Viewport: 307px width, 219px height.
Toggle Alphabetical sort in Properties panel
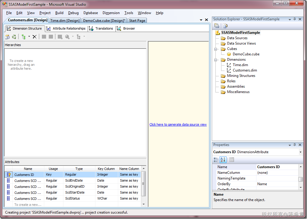[x=223, y=160]
